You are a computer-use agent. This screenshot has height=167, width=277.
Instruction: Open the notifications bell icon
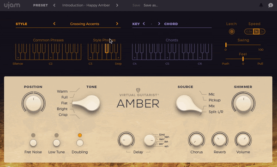coord(261,5)
